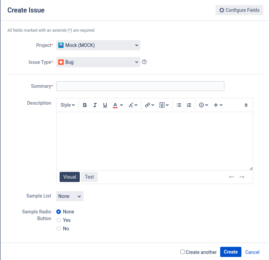Insert a link using the link icon
The height and width of the screenshot is (260, 269).
click(147, 105)
